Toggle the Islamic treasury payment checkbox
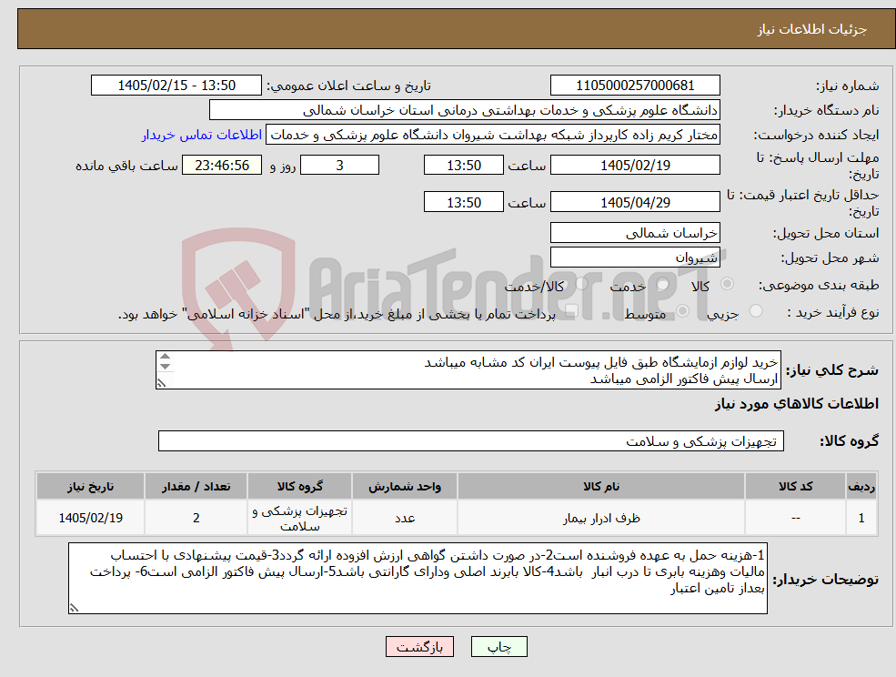Viewport: 896px width, 677px height. click(x=571, y=311)
